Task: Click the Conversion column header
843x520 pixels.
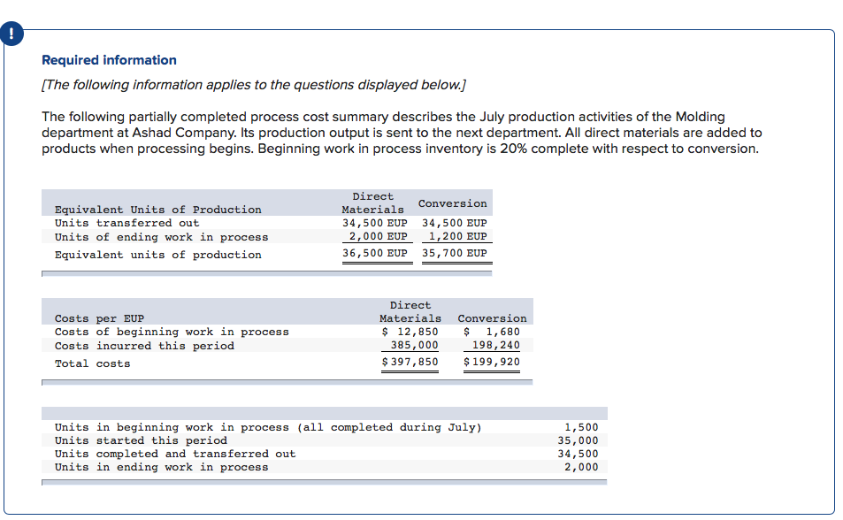Action: (x=452, y=203)
